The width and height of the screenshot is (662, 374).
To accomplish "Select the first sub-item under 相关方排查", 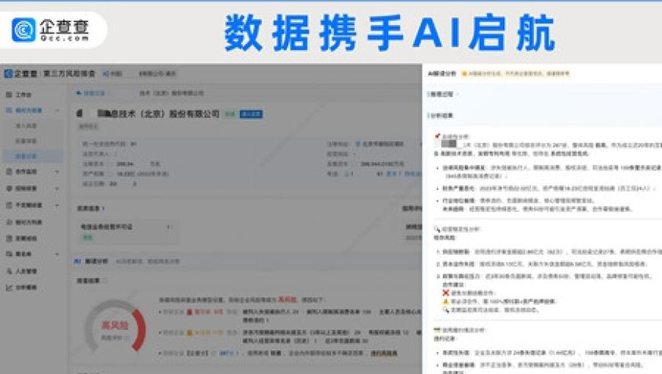I will click(26, 125).
